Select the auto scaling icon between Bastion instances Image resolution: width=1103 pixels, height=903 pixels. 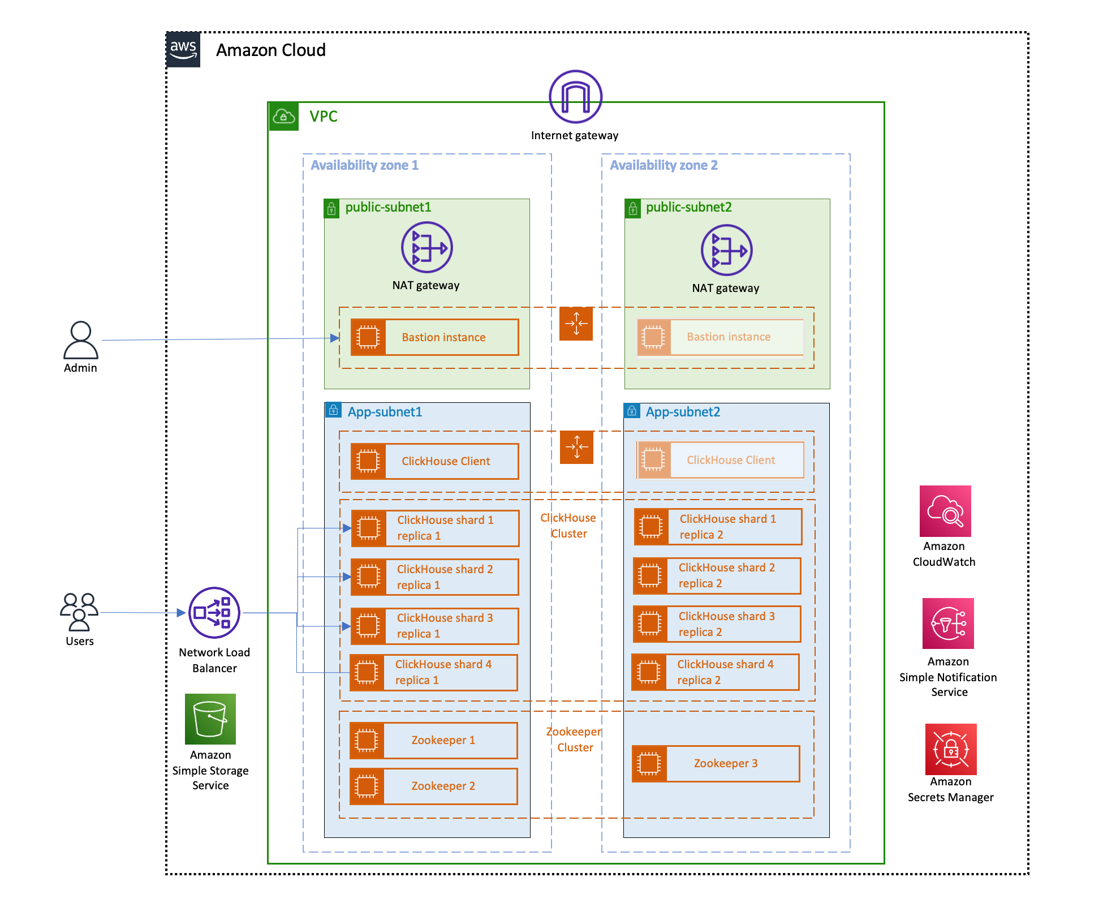pyautogui.click(x=576, y=324)
